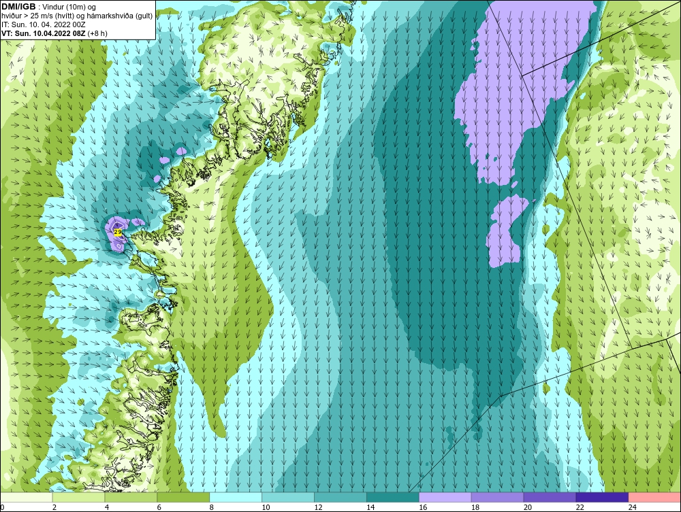Click the legend tick label 20

pos(528,507)
